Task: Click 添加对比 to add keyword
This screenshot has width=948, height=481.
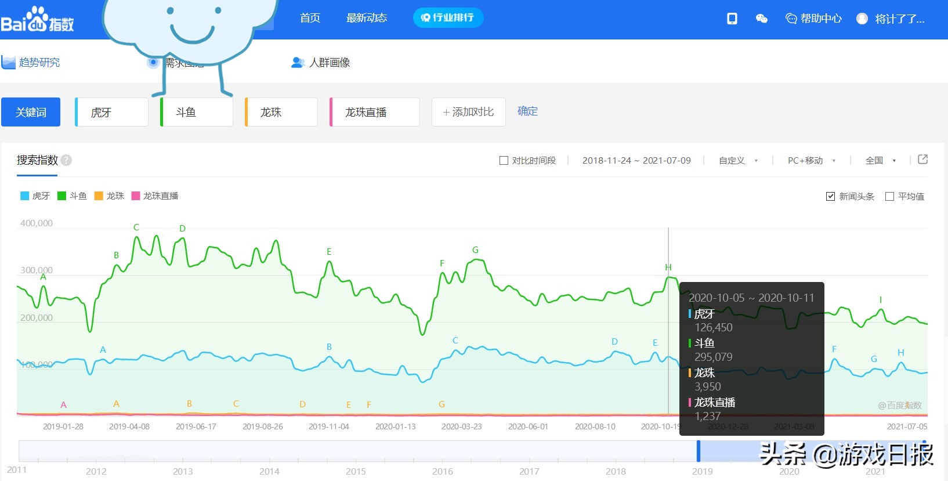Action: tap(469, 112)
